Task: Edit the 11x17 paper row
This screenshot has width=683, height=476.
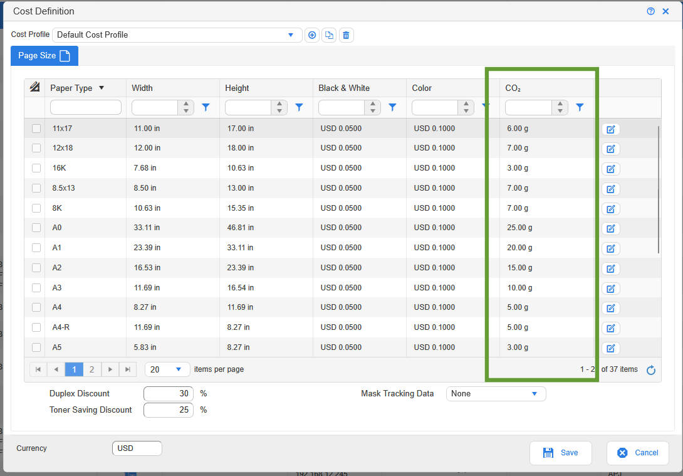Action: pos(610,129)
